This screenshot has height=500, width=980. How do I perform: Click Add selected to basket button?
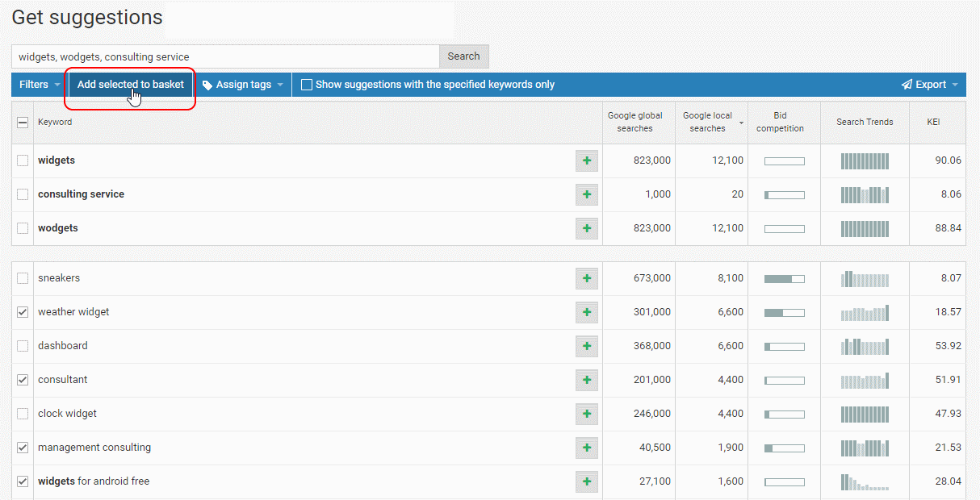(x=131, y=85)
